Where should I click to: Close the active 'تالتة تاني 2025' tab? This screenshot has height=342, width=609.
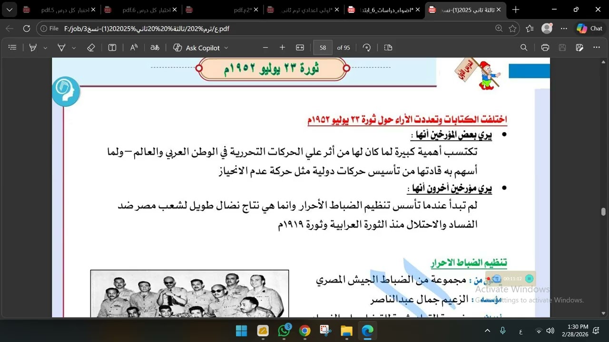[499, 9]
